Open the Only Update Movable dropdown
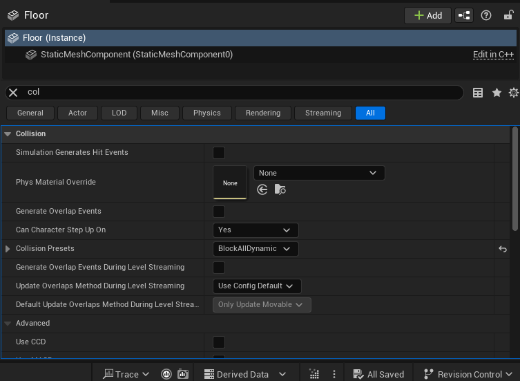520x381 pixels. point(262,305)
